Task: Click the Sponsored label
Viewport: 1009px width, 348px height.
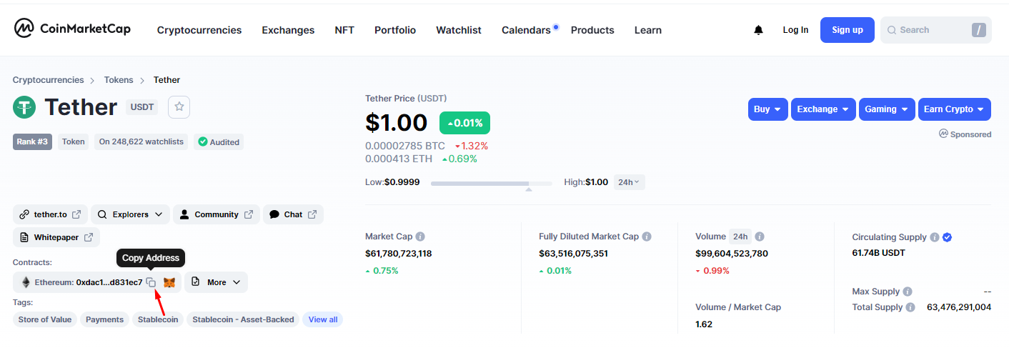Action: click(x=965, y=134)
